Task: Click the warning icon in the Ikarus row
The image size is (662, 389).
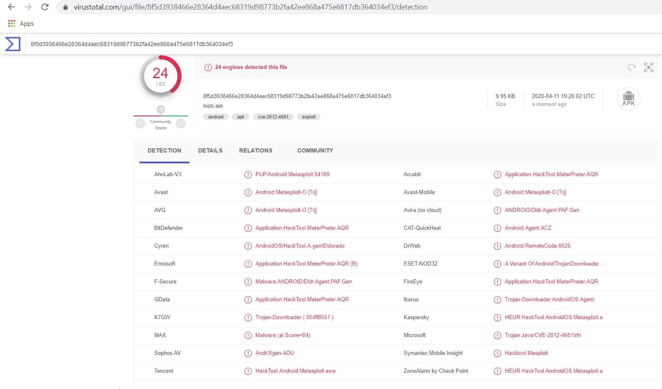Action: click(x=498, y=300)
